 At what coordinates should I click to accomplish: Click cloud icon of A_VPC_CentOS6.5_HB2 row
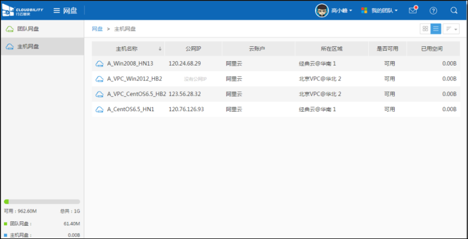pyautogui.click(x=99, y=94)
